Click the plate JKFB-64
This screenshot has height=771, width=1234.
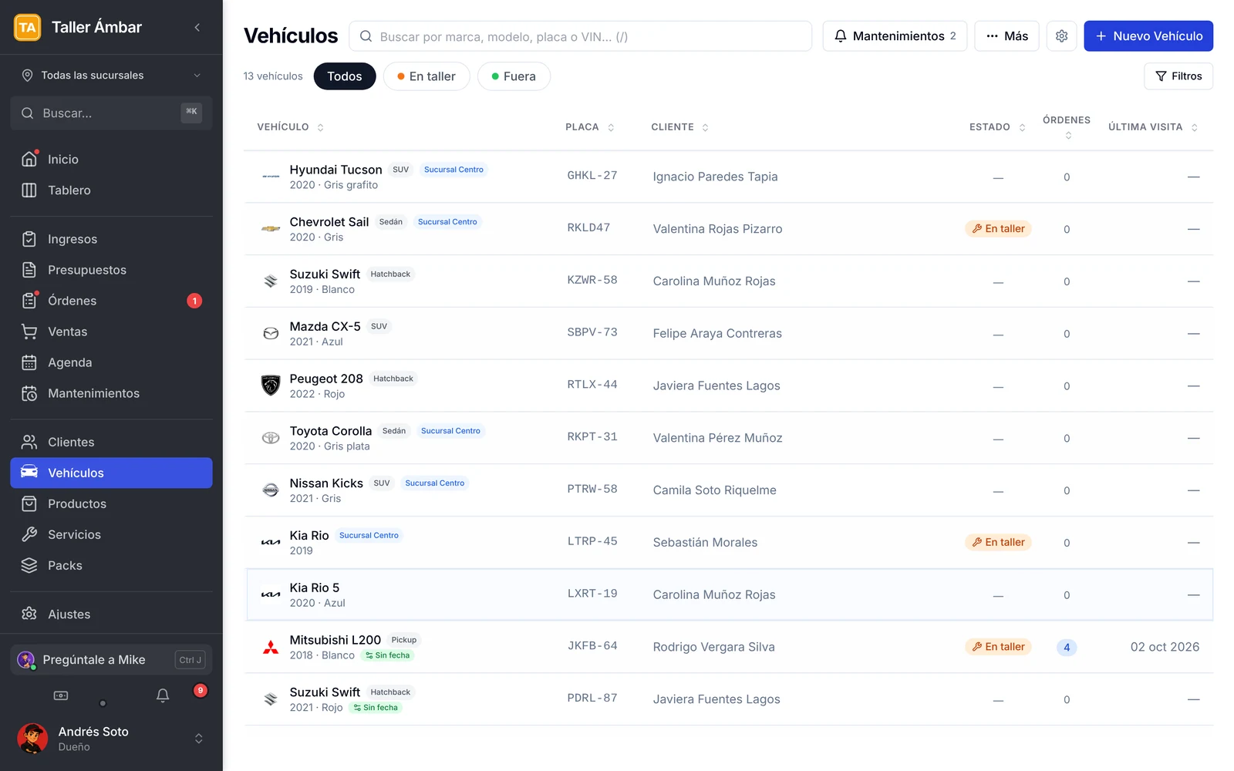tap(592, 646)
